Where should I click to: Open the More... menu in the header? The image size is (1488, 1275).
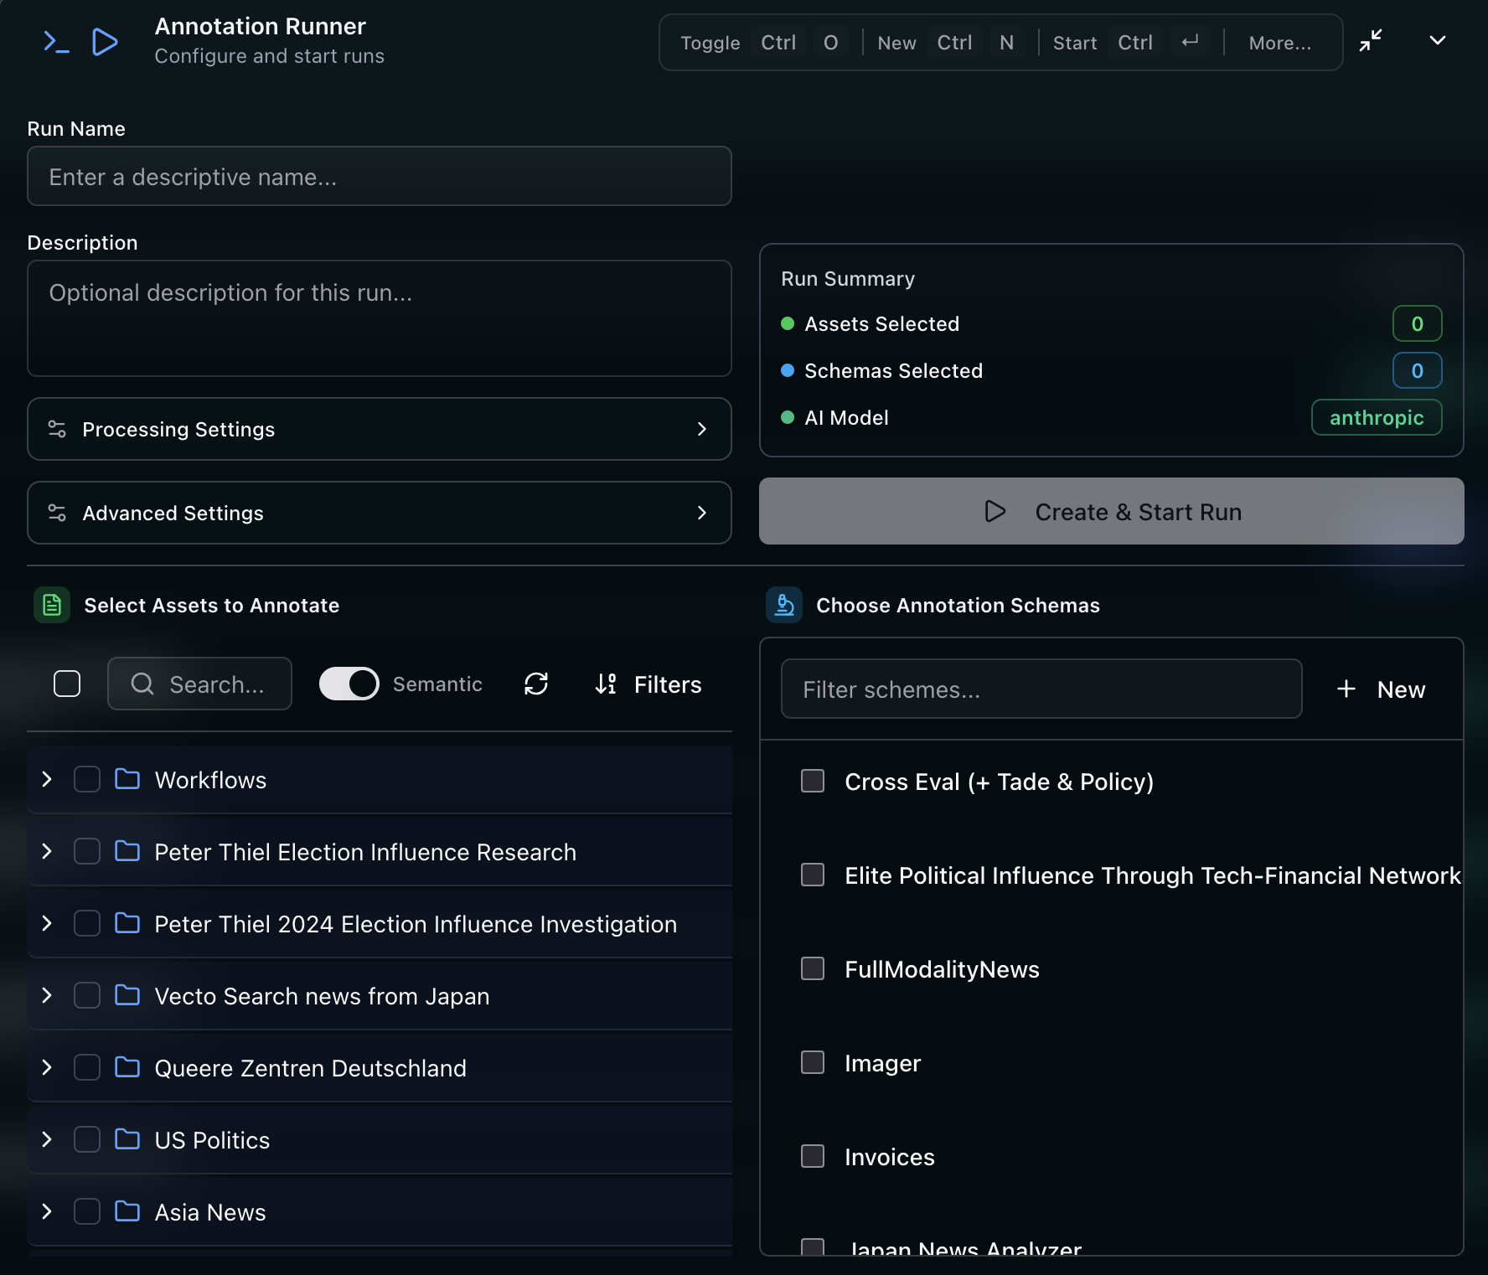click(x=1279, y=42)
